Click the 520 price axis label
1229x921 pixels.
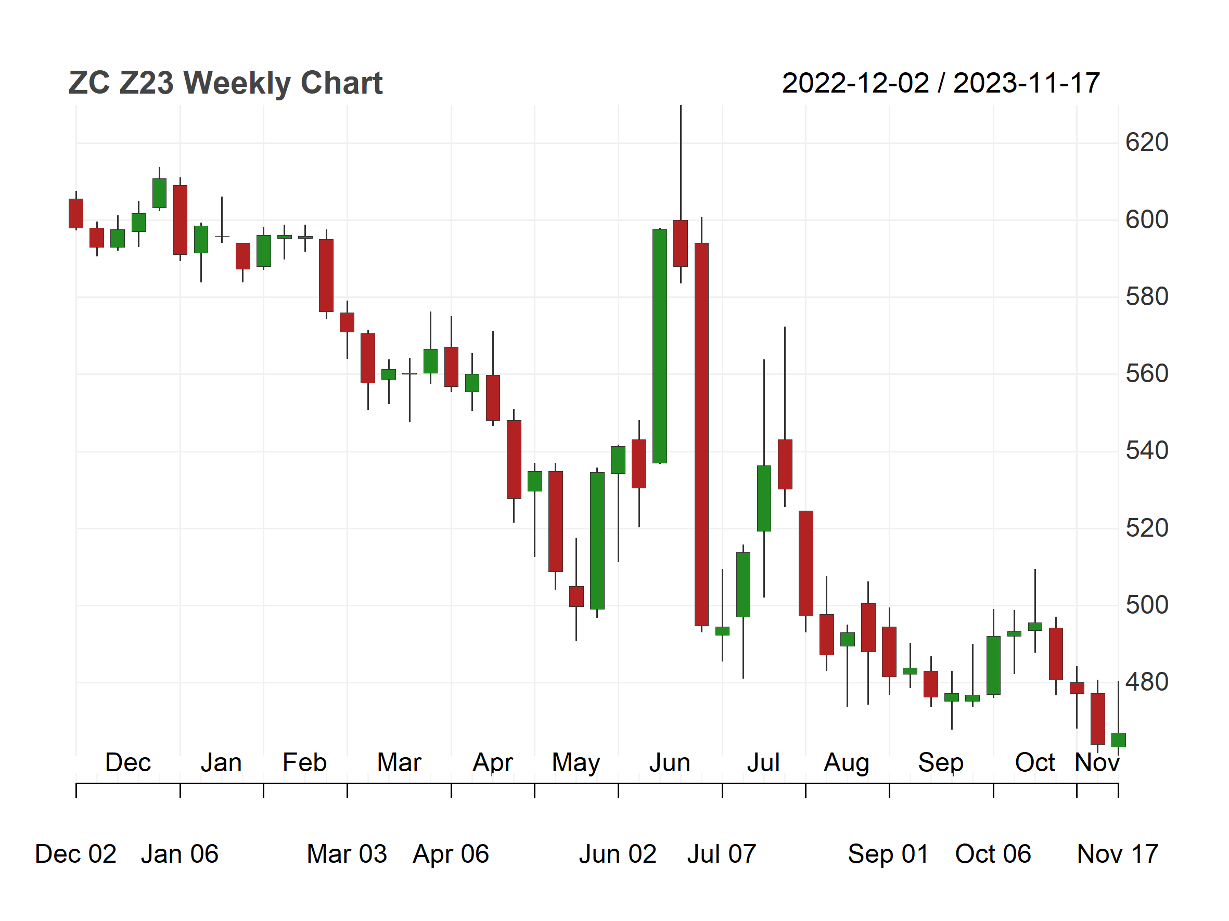[x=1147, y=528]
